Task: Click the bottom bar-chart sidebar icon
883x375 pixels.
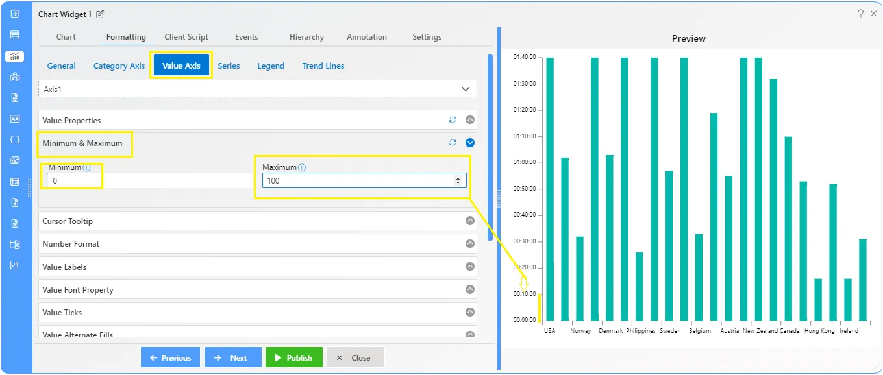Action: (x=15, y=265)
